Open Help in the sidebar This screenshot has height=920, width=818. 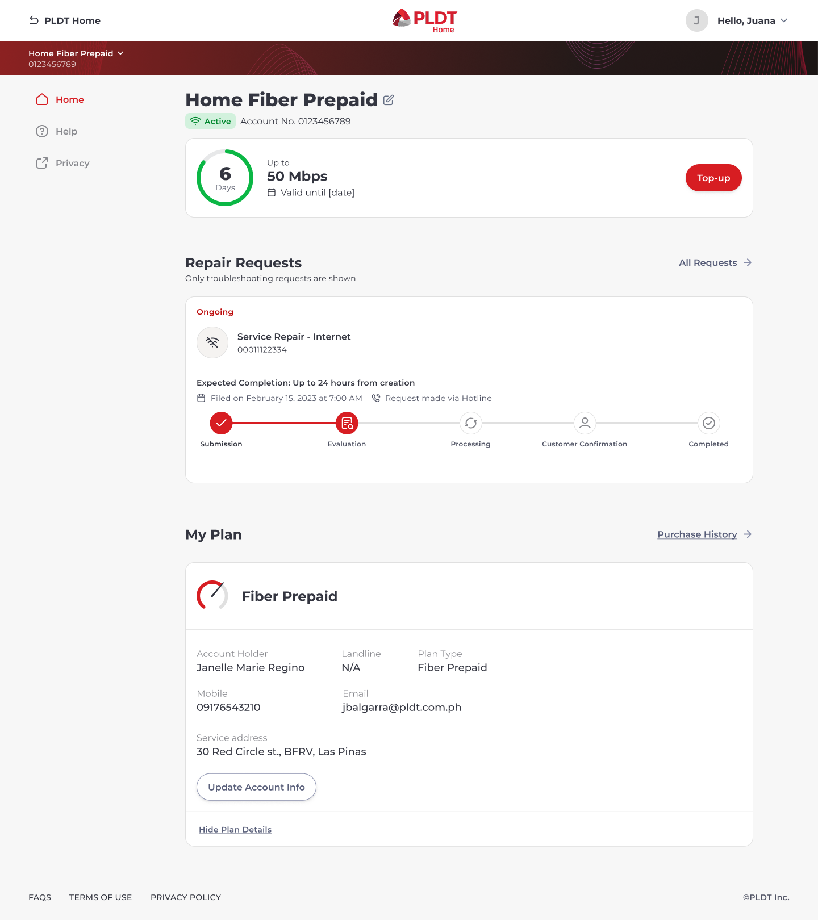(x=56, y=131)
